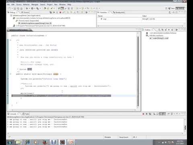The width and height of the screenshot is (193, 145).
Task: Switch to the Servers tab
Action: point(25,12)
